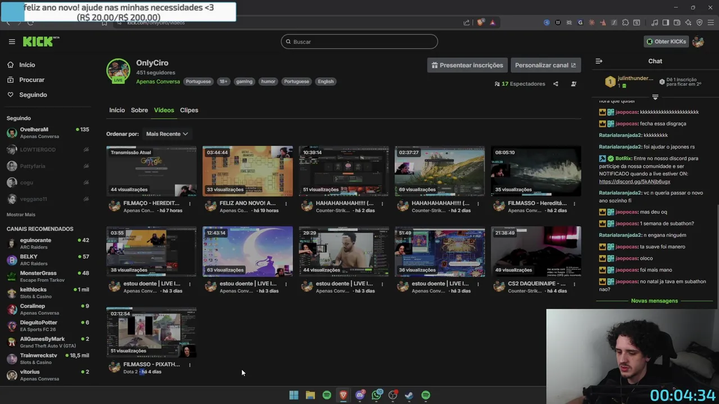This screenshot has height=404, width=719.
Task: Click Novas mensagens in chat
Action: point(654,301)
